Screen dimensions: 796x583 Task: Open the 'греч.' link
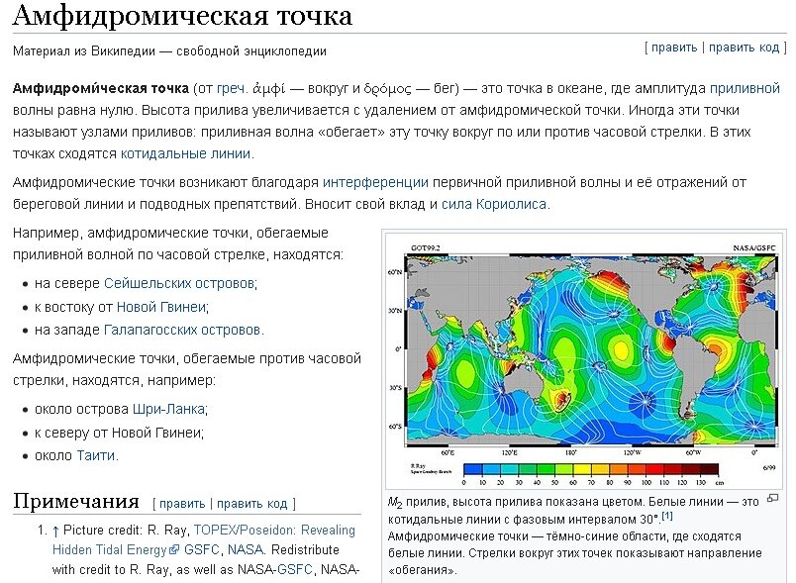[235, 88]
